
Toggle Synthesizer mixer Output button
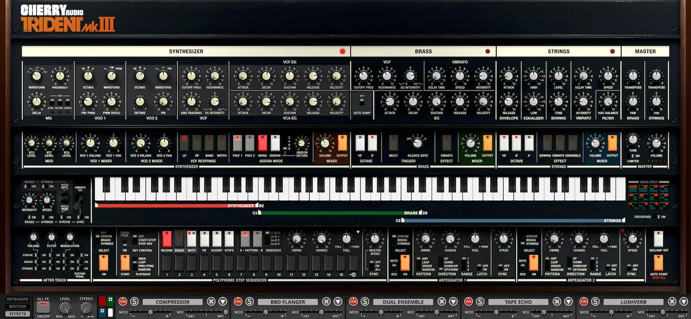tap(342, 143)
